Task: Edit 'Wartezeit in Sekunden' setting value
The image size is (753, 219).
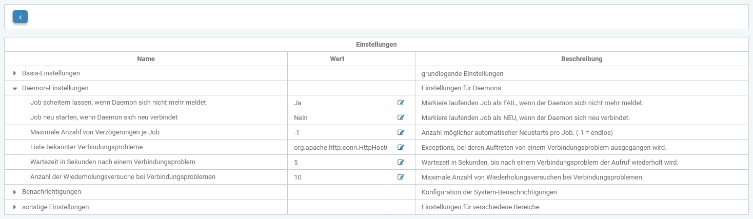Action: (401, 162)
